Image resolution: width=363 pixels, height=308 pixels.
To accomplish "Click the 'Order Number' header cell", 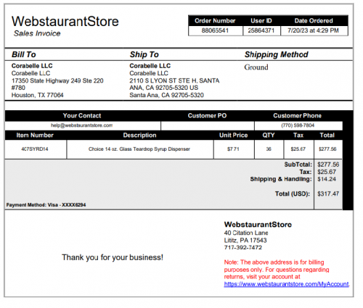I will pos(215,21).
